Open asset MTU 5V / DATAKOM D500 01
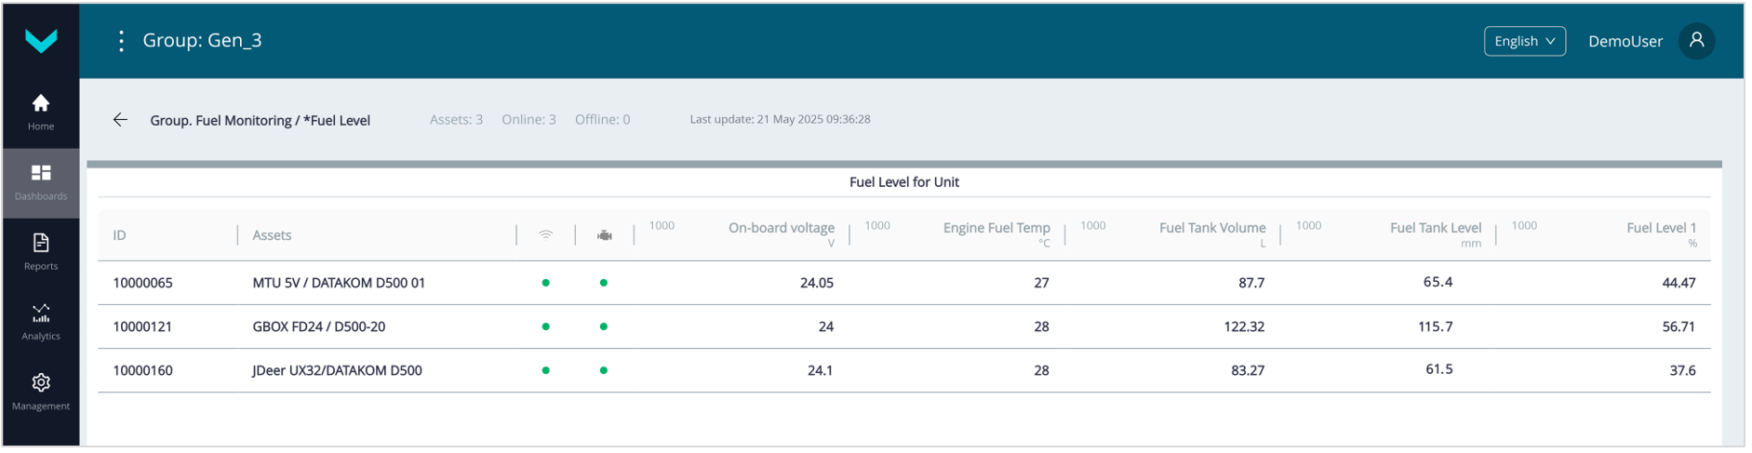Image resolution: width=1752 pixels, height=453 pixels. (339, 283)
